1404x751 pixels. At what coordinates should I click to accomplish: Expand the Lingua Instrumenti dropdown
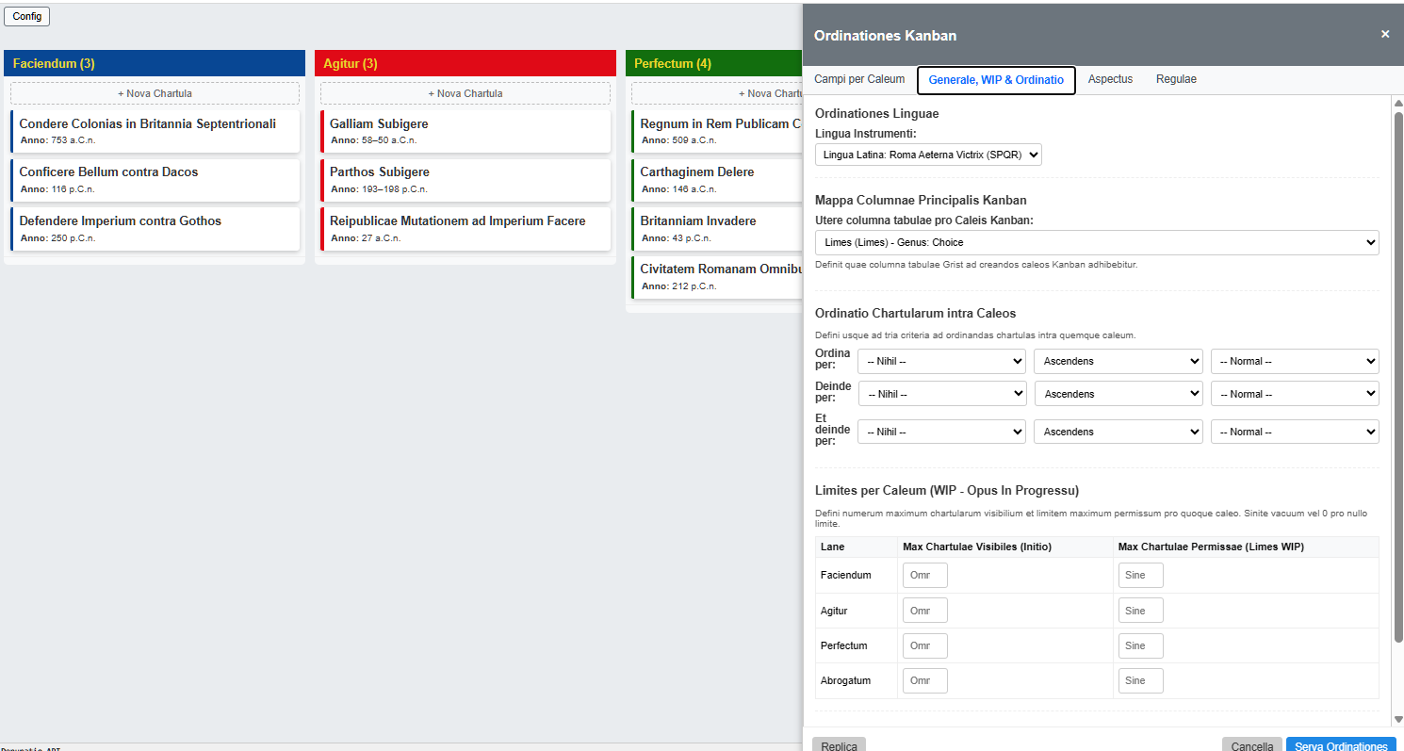click(x=928, y=155)
